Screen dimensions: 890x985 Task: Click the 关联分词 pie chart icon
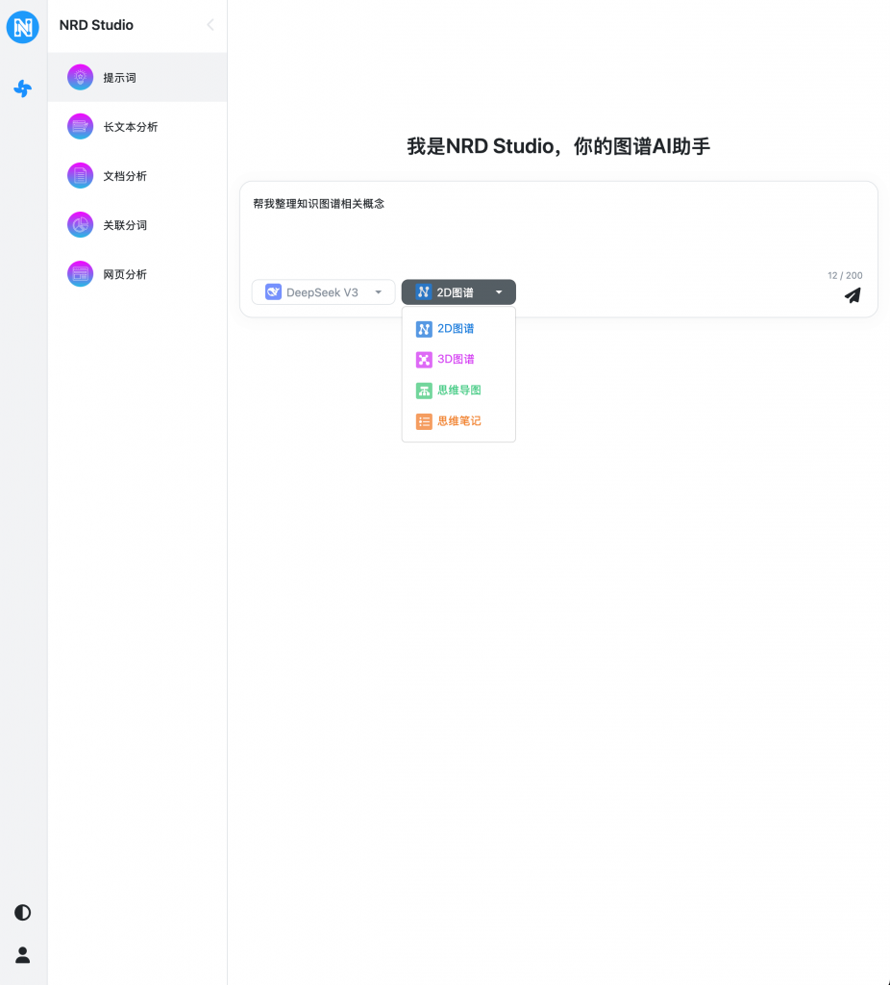(x=81, y=225)
